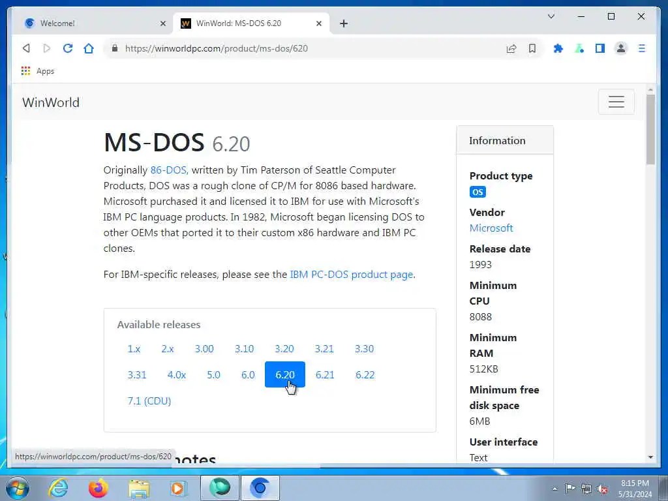Screen dimensions: 668x501
Task: Select release 6.22
Action: pos(365,375)
